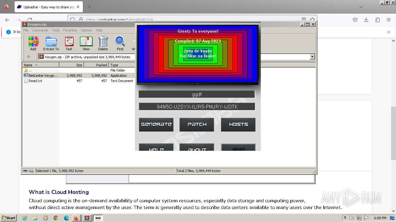Click the volume speaker tray icon
The height and width of the screenshot is (222, 396).
(x=352, y=218)
